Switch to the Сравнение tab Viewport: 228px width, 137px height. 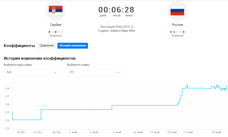pyautogui.click(x=47, y=46)
